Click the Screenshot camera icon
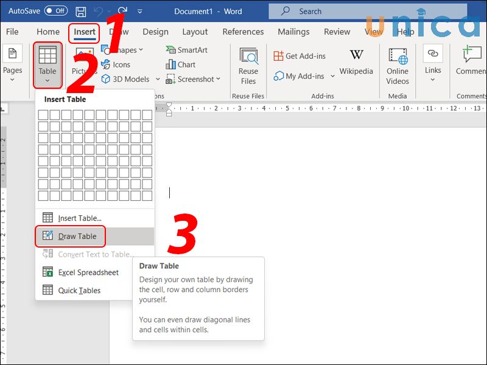 [170, 79]
